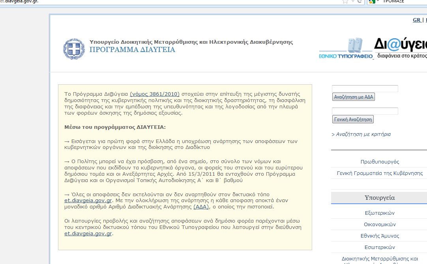The width and height of the screenshot is (427, 264).
Task: Open the ΑΔΑ abbreviation link in the text
Action: pos(200,206)
